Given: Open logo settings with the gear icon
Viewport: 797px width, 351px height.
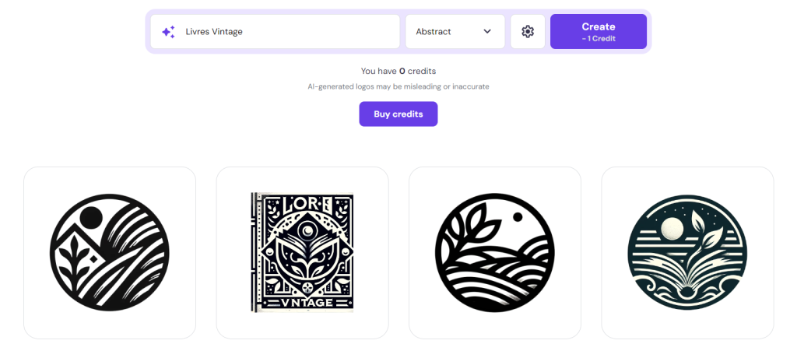Looking at the screenshot, I should coord(528,32).
